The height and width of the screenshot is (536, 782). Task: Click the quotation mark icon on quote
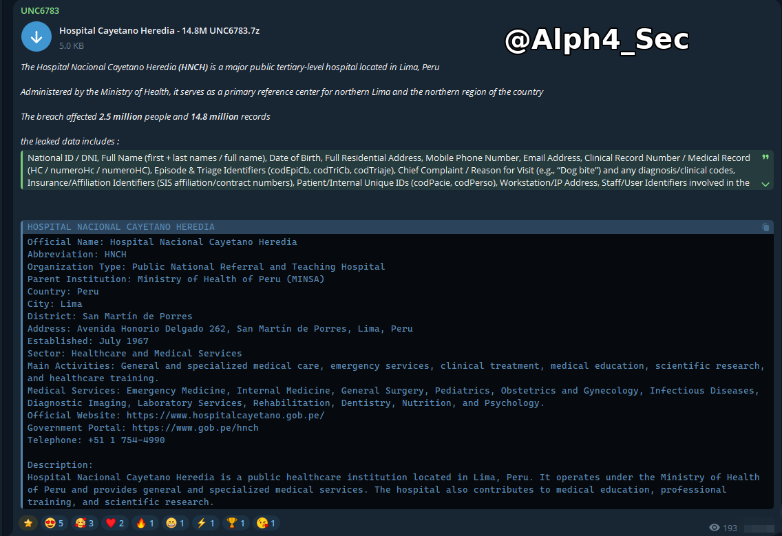coord(765,158)
